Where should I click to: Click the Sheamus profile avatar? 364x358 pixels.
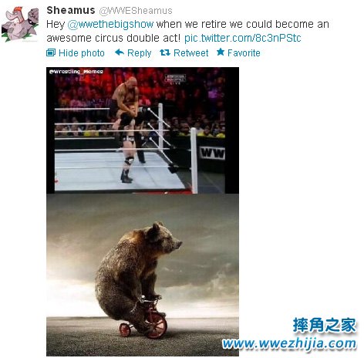tap(20, 24)
